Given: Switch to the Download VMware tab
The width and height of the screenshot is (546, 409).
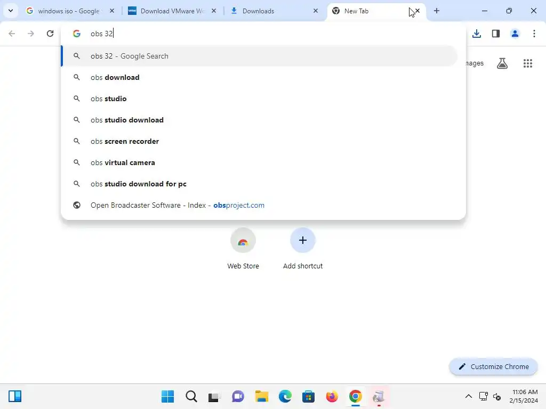Looking at the screenshot, I should [x=172, y=11].
